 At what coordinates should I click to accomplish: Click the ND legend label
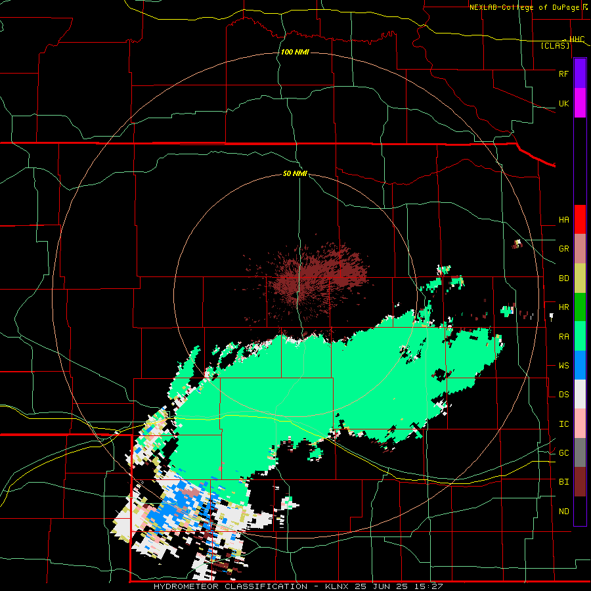coord(563,511)
